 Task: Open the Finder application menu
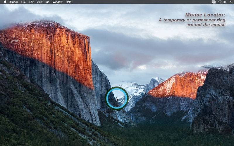coord(14,2)
